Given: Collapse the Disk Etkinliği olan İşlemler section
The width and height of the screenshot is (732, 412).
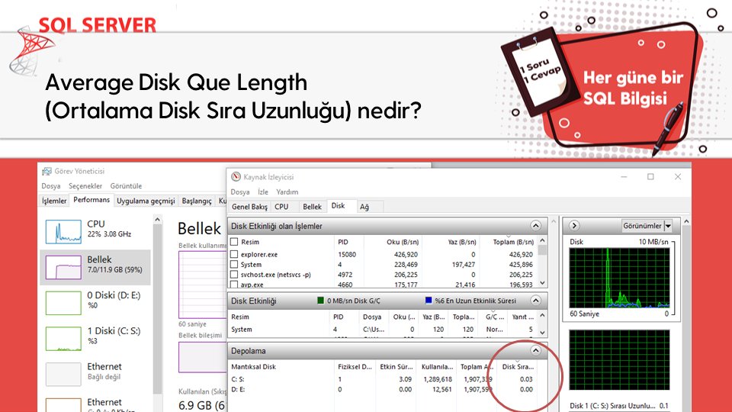Looking at the screenshot, I should [x=535, y=226].
